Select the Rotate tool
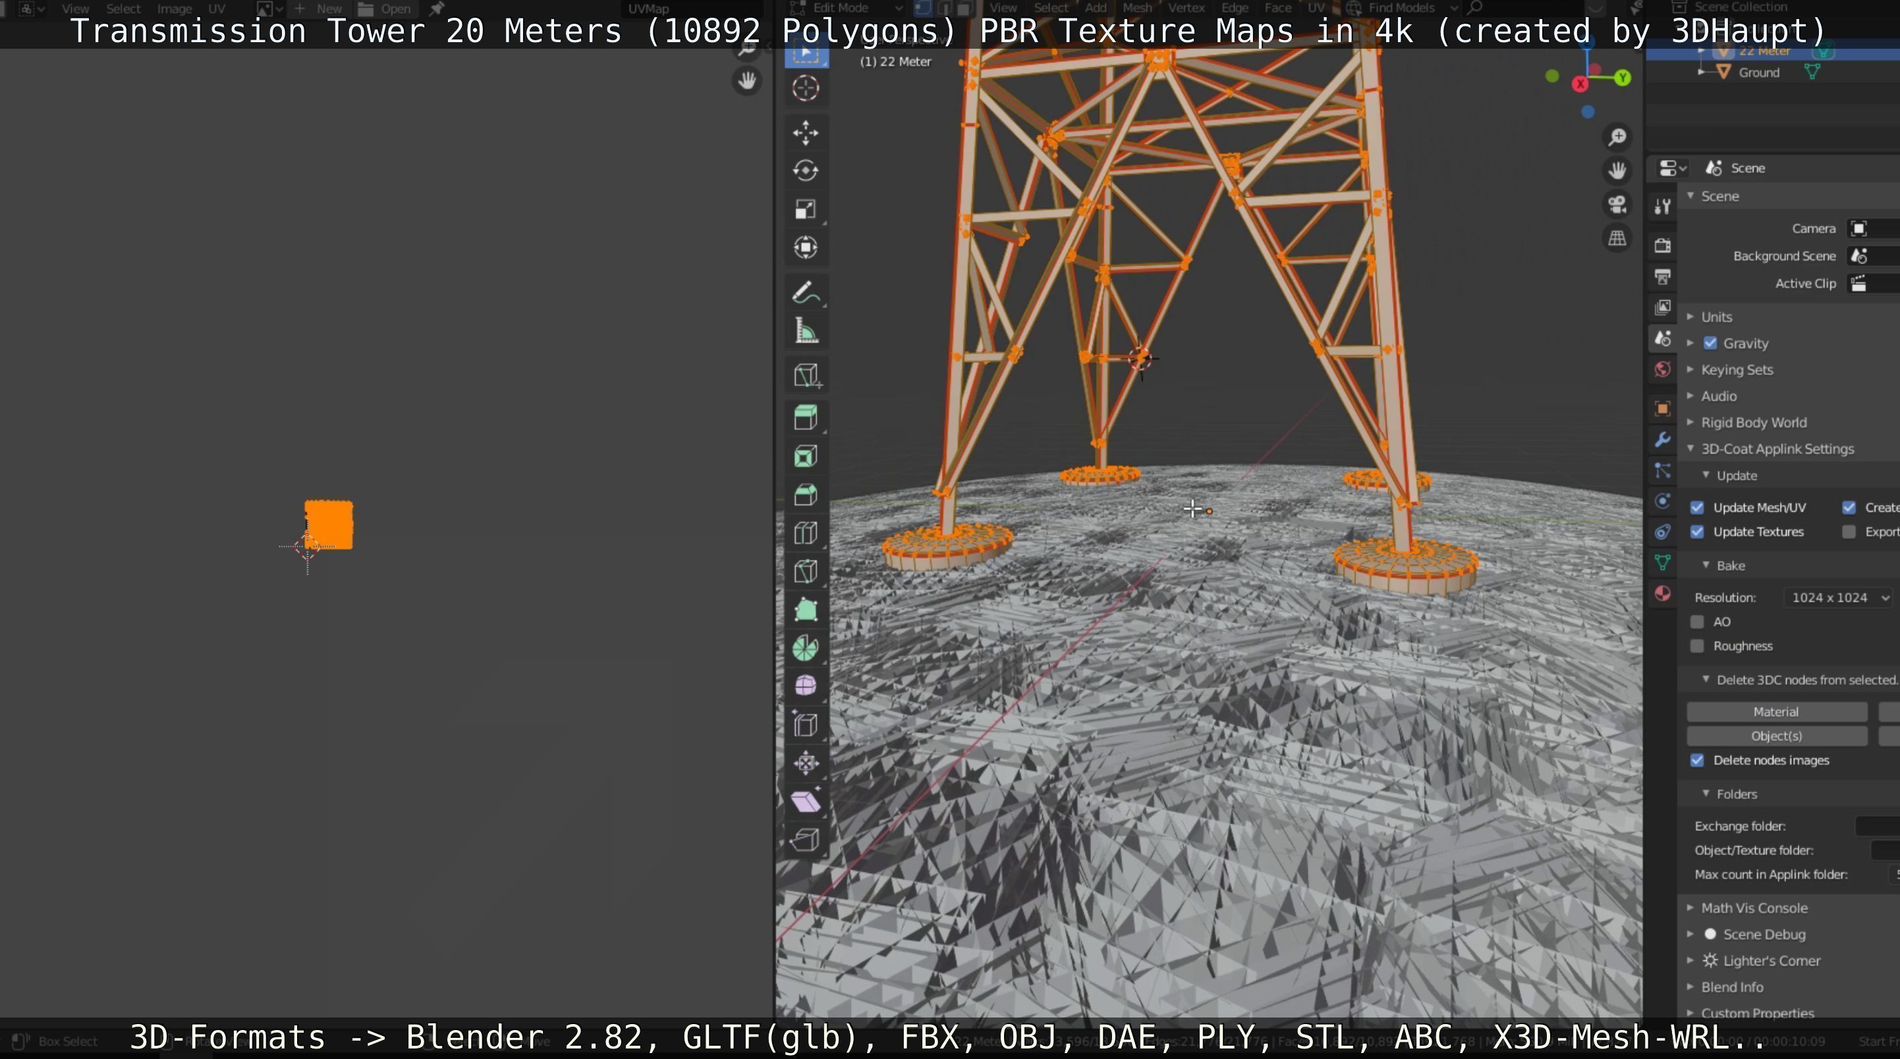Screen dimensions: 1900x1059 tap(806, 171)
